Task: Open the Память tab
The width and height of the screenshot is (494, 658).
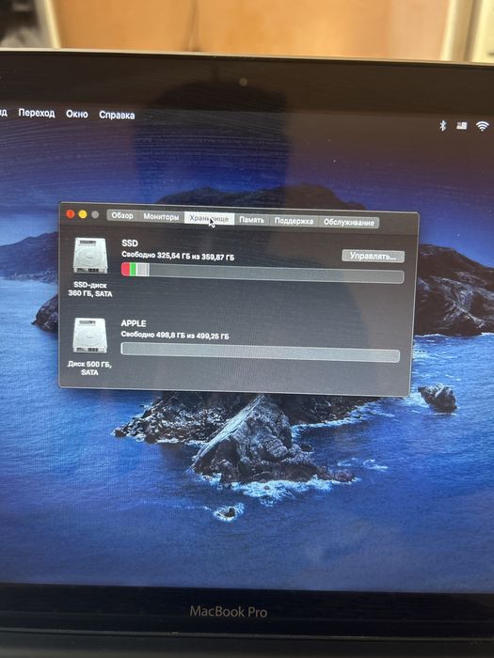Action: [251, 220]
